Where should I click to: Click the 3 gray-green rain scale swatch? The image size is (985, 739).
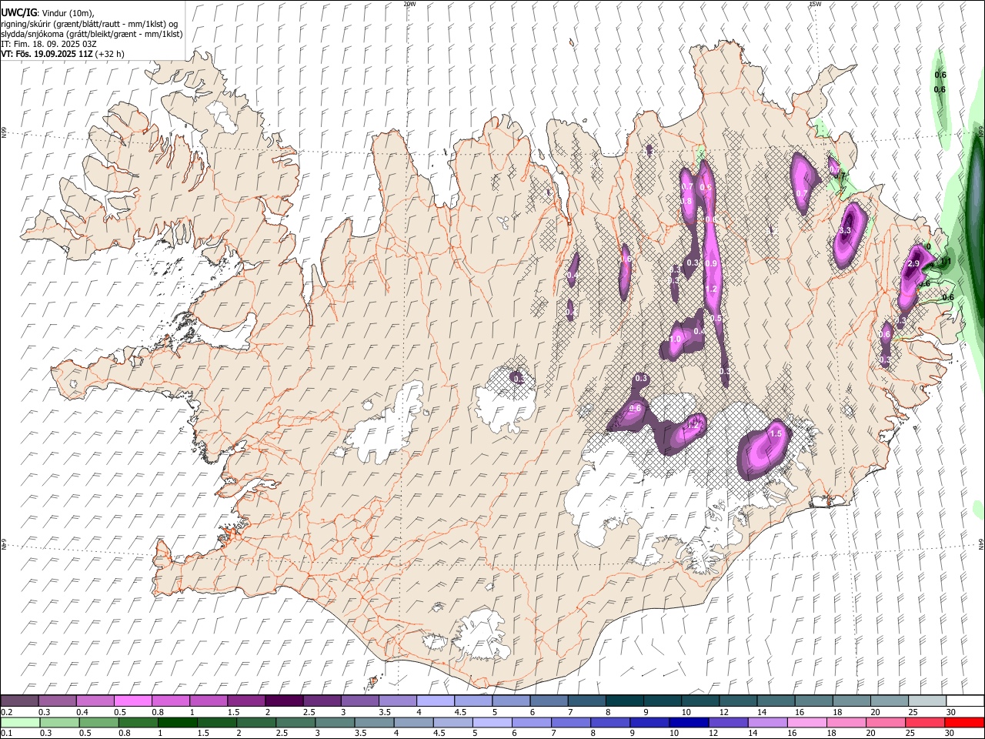point(334,723)
